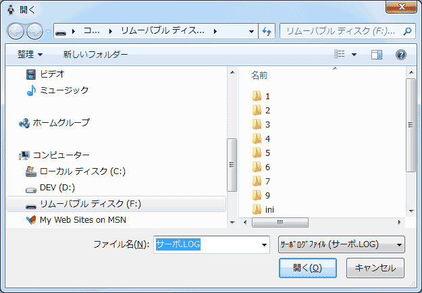Screen dimensions: 422x293
Task: Toggle the preview pane icon
Action: tap(377, 55)
